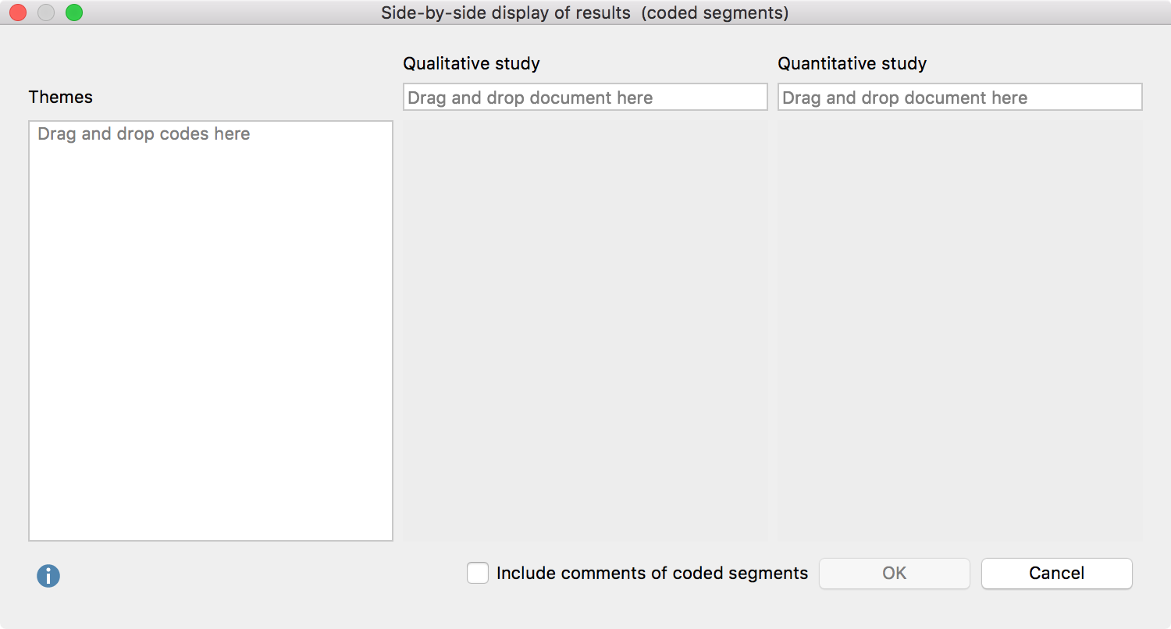The height and width of the screenshot is (629, 1171).
Task: Select the Quantitative study document drop field
Action: pyautogui.click(x=960, y=98)
